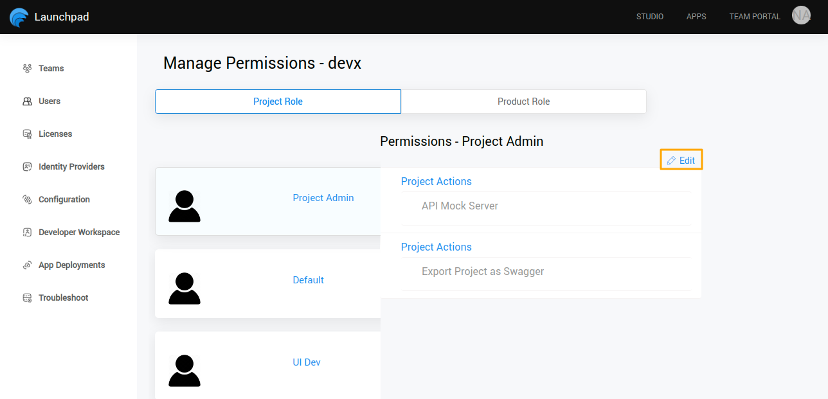Open the user avatar in header
The image size is (828, 399).
(801, 15)
